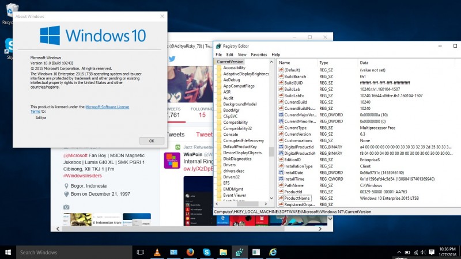Select the BuildLabEx registry value
Image resolution: width=461 pixels, height=259 pixels.
294,96
